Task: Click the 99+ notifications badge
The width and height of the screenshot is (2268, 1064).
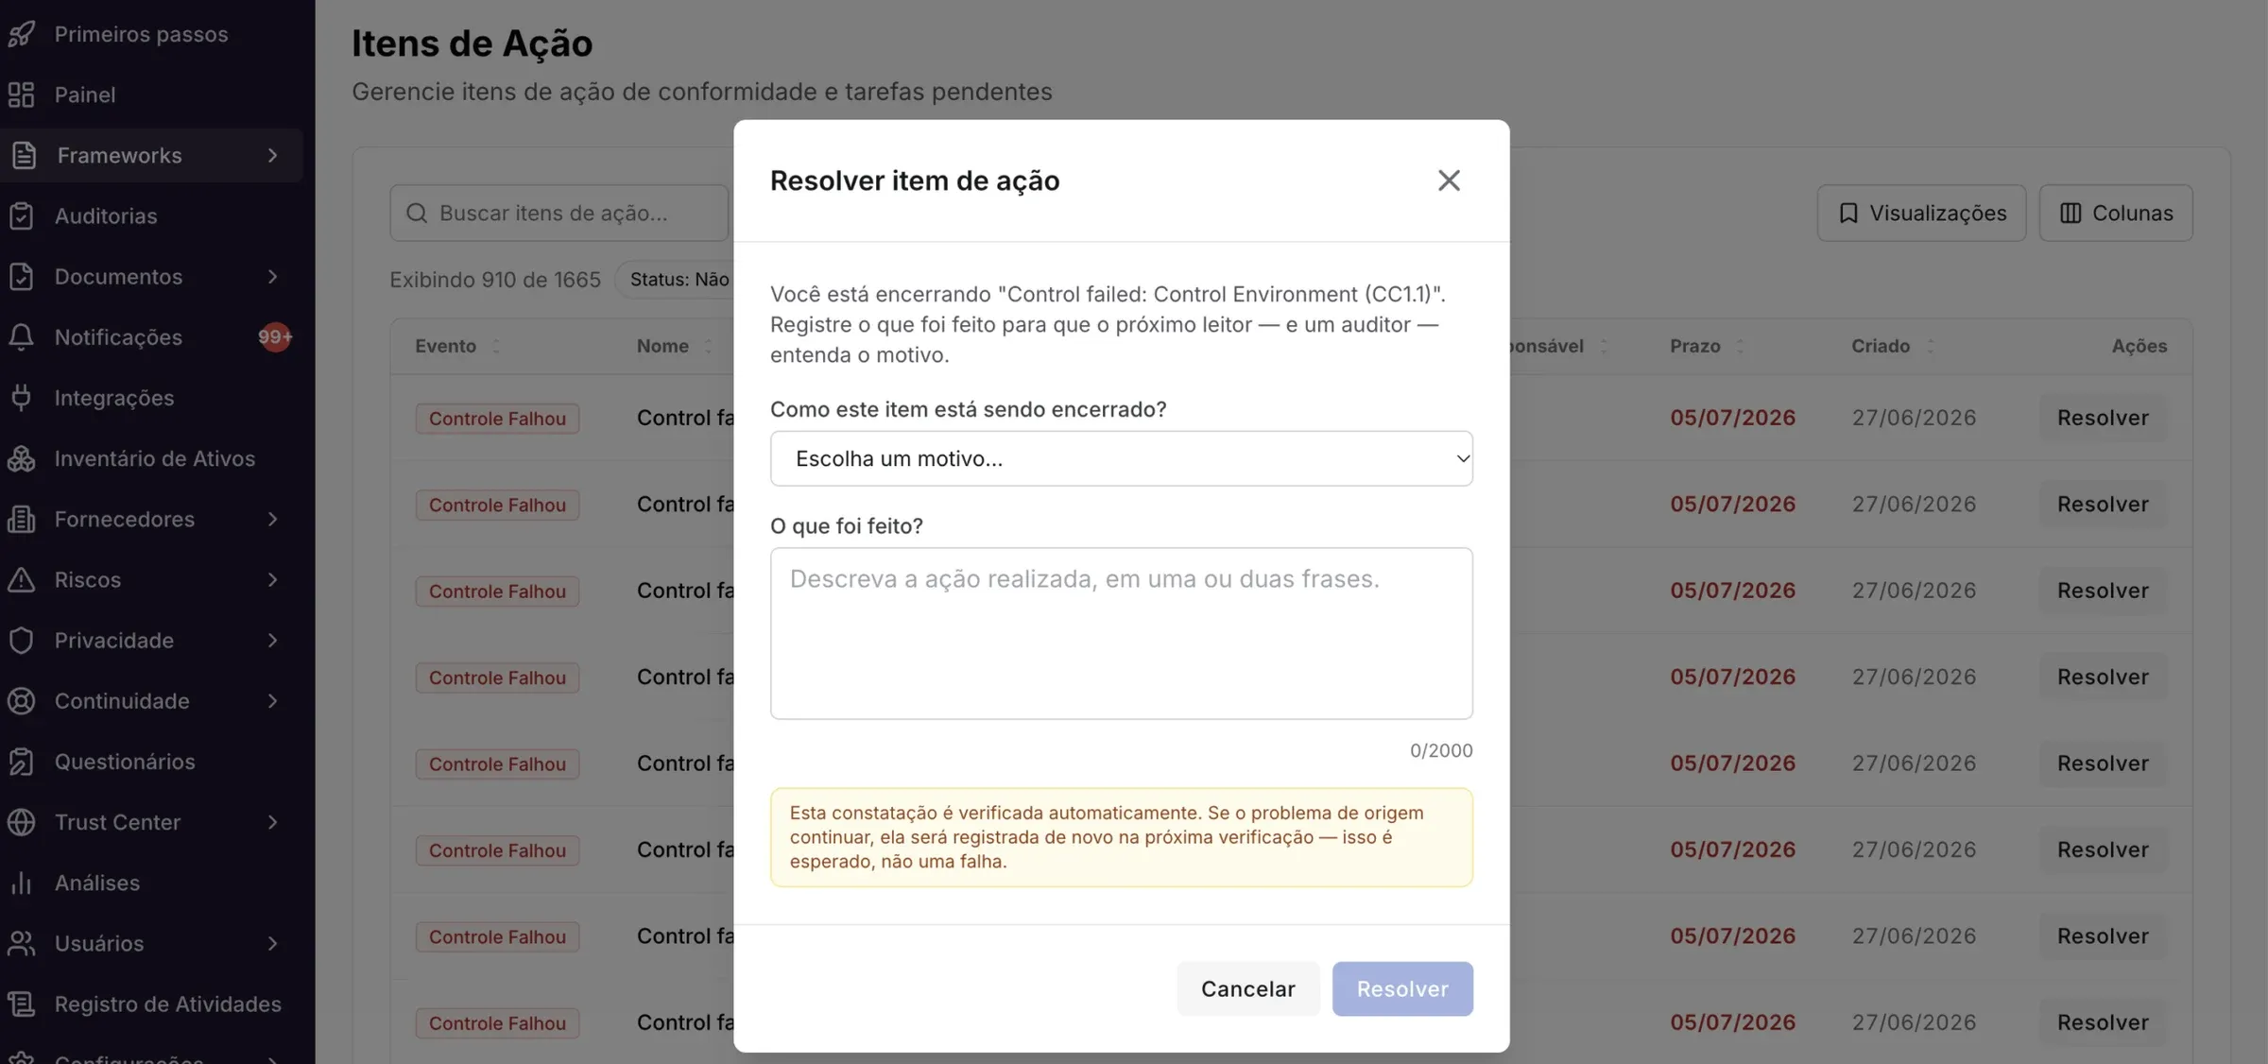Action: click(x=275, y=336)
